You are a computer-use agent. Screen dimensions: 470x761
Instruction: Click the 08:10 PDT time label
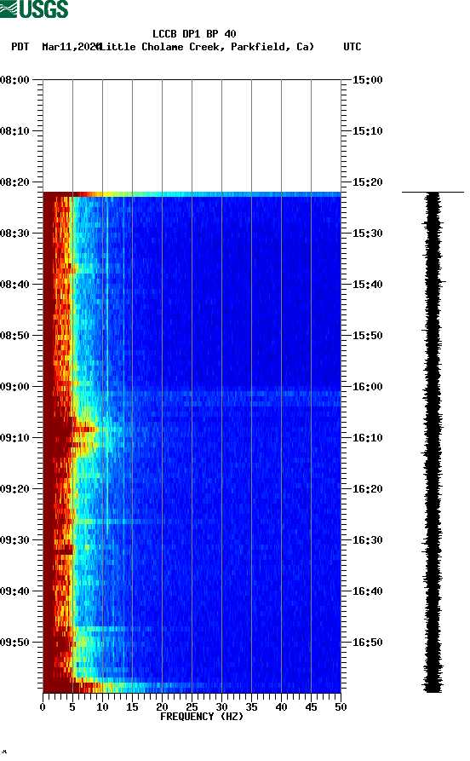pyautogui.click(x=14, y=131)
